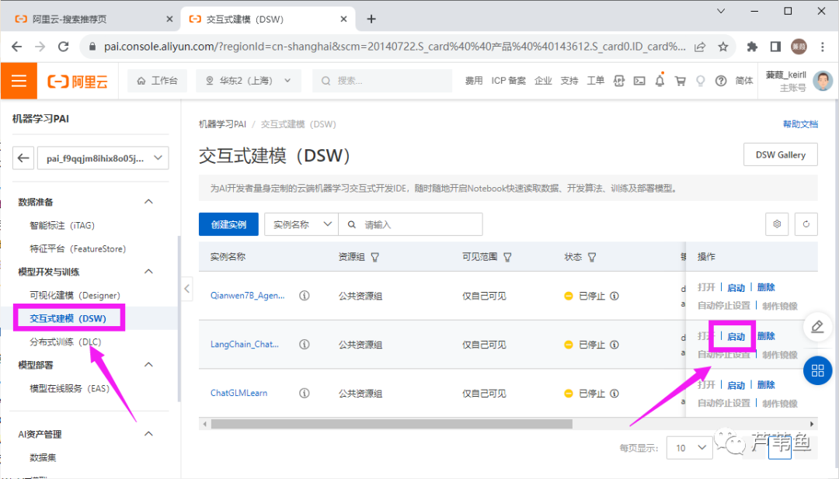Open 智能标注 (iTAG) in sidebar

tap(62, 225)
